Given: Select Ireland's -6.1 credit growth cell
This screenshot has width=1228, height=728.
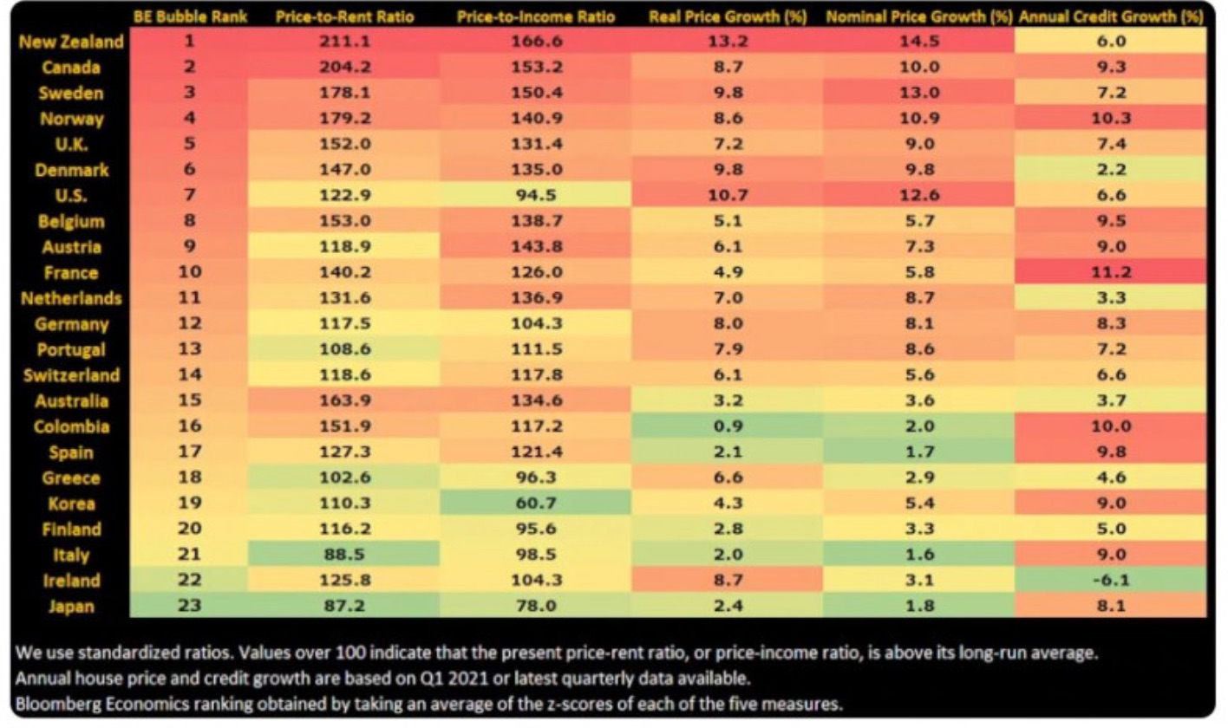Looking at the screenshot, I should pyautogui.click(x=1111, y=581).
